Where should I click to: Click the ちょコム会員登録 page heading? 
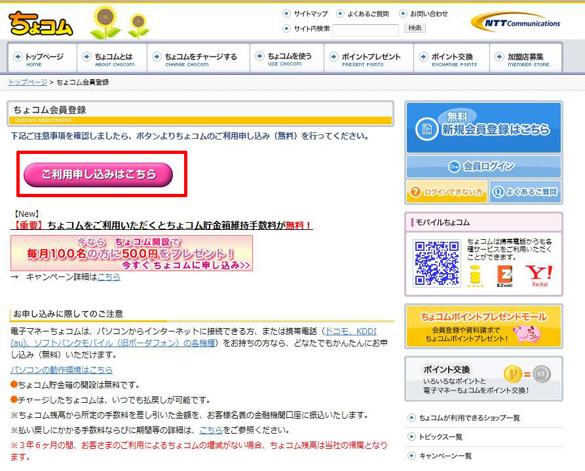tap(50, 110)
